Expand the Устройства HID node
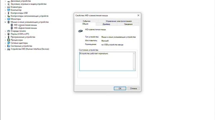Viewport: 215px width, 120px height. coord(5,49)
